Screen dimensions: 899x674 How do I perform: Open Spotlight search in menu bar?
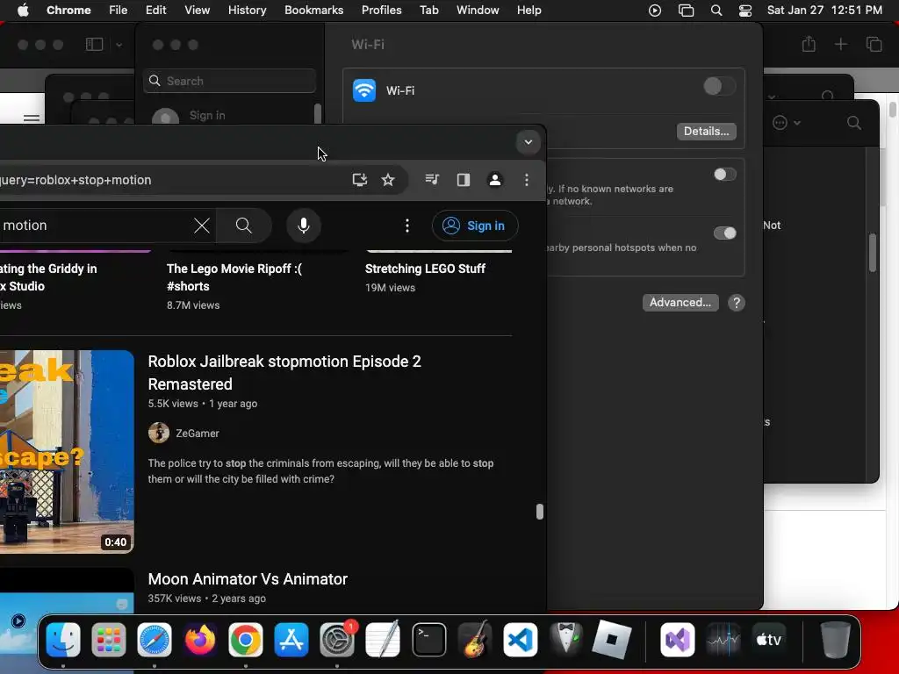coord(716,11)
